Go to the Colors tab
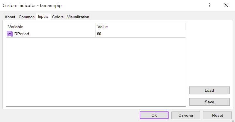The image size is (235, 122). [x=58, y=17]
